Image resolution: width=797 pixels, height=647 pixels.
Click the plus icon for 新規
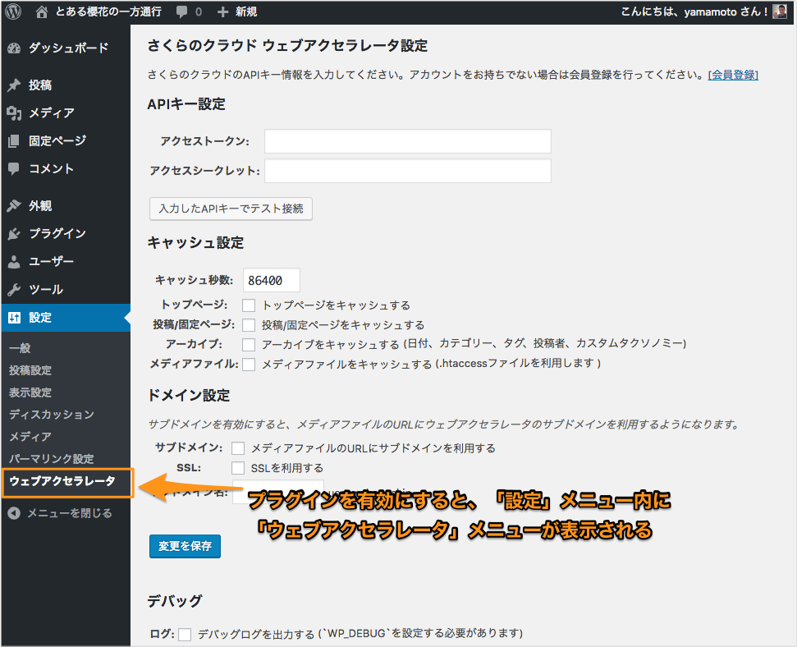tap(222, 11)
